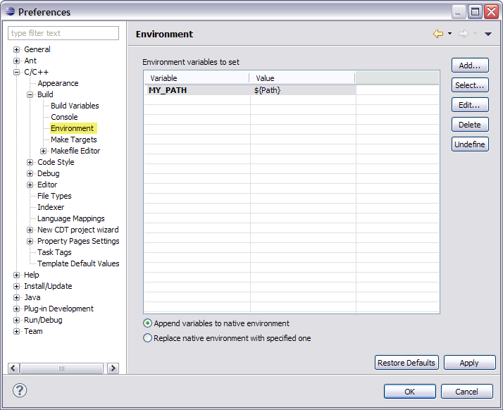Expand the Editor tree node
Screen dimensions: 503x410
(x=30, y=185)
